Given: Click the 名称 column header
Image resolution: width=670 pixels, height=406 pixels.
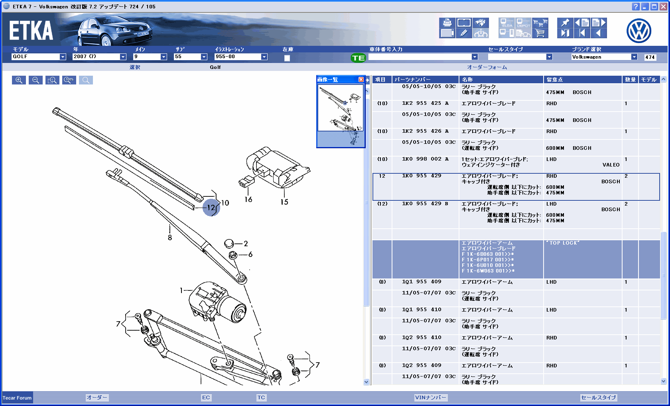Looking at the screenshot, I should pos(501,80).
